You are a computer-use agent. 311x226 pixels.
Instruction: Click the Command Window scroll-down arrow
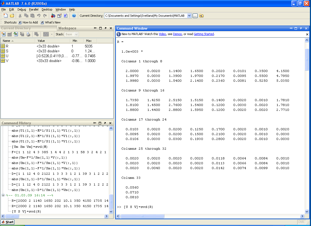coord(307,212)
